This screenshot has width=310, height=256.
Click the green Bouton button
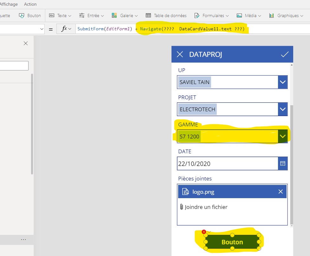(232, 242)
